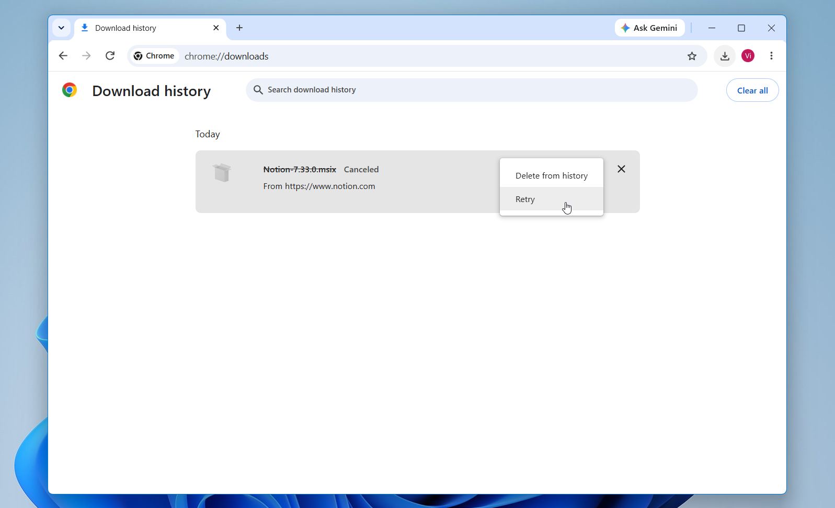Click the Clear all button

(752, 90)
